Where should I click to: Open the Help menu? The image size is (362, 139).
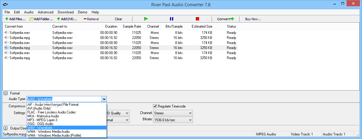point(95,12)
